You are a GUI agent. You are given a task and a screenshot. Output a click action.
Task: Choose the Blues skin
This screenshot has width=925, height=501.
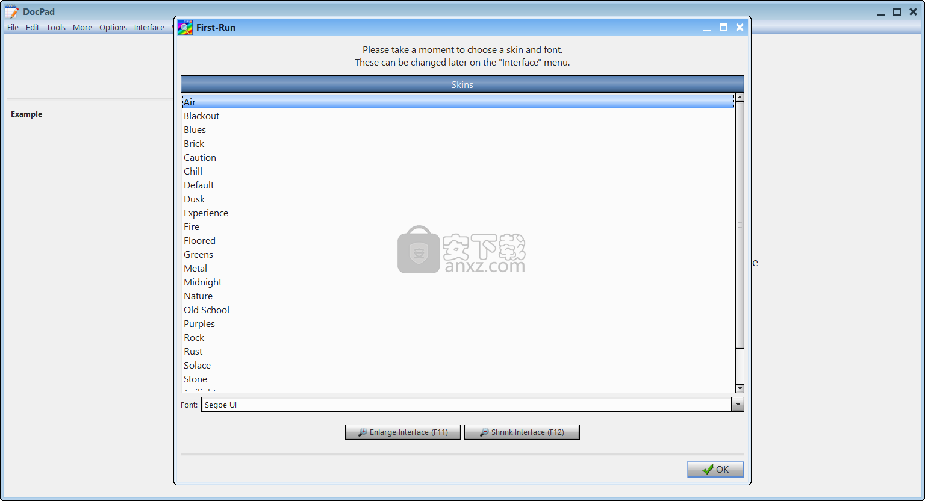tap(458, 129)
